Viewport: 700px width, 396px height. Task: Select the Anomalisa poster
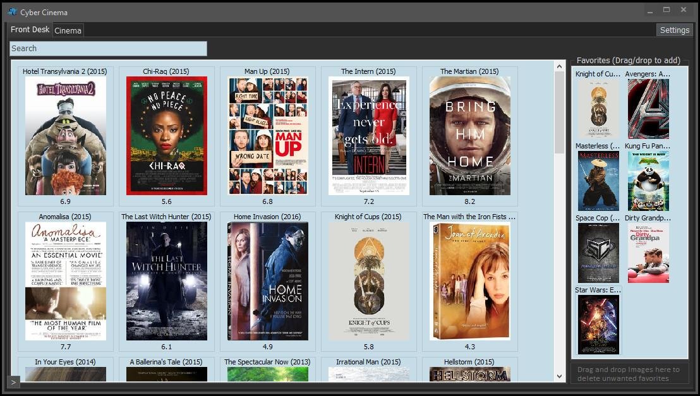(x=66, y=281)
